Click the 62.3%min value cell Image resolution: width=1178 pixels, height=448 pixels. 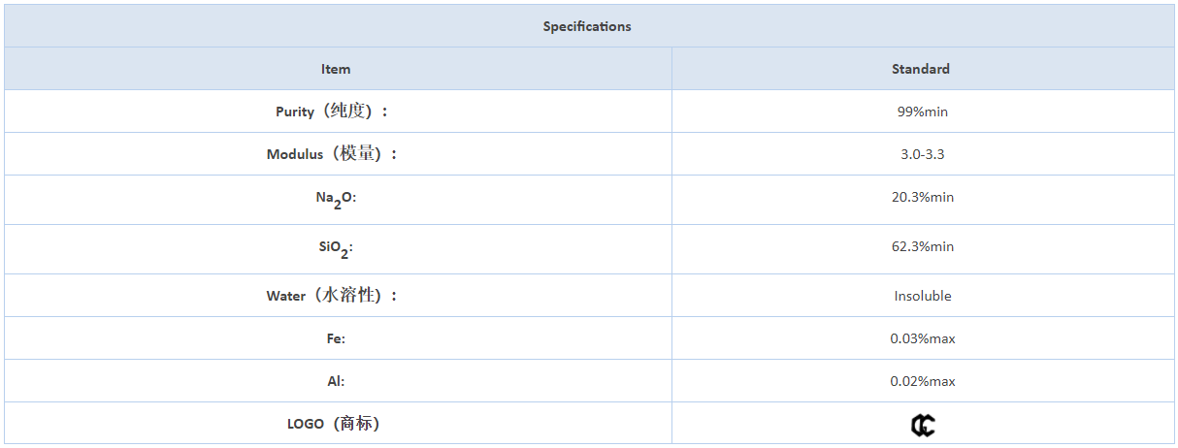(x=922, y=249)
